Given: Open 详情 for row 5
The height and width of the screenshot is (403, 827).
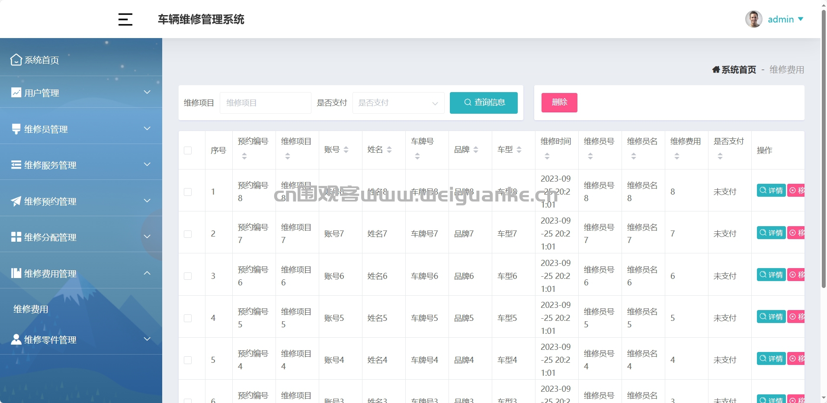Looking at the screenshot, I should tap(771, 358).
